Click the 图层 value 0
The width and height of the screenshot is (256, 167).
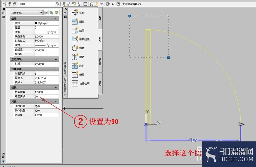46,27
